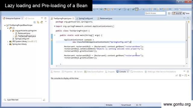The image size is (193, 108).
Task: Expand TestSpringProject.java in the explorer tree
Action: (x=13, y=36)
